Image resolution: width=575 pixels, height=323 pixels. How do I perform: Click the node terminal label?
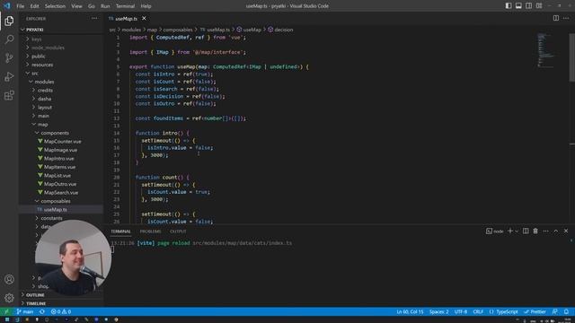[x=495, y=231]
